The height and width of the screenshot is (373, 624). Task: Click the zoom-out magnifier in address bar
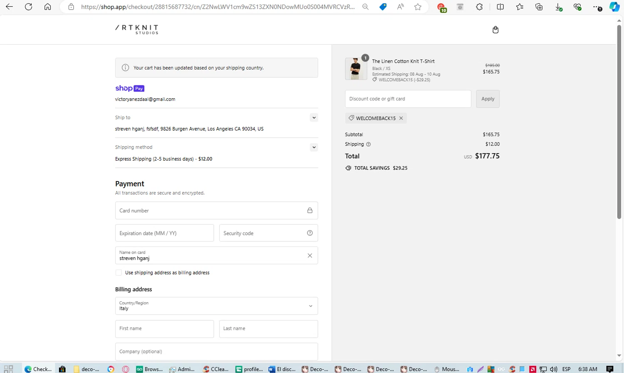click(365, 7)
